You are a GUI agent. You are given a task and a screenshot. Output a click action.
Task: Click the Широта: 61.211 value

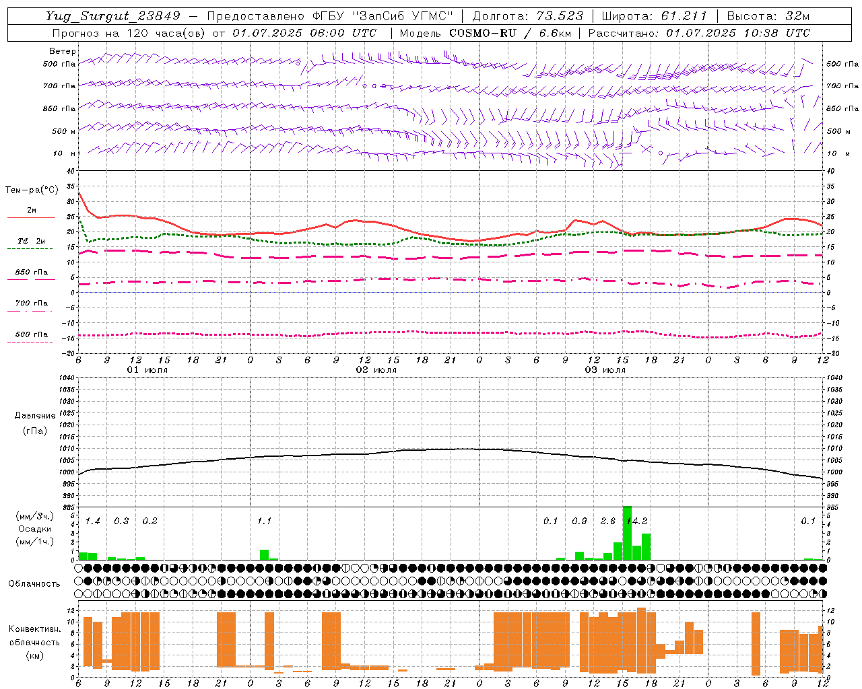pos(654,16)
